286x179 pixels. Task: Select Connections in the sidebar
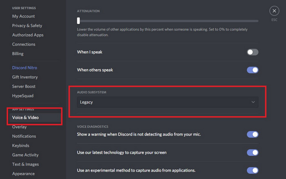click(24, 45)
